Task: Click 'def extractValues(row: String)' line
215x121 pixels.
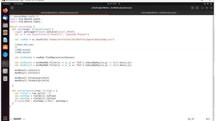Action: (x=35, y=91)
